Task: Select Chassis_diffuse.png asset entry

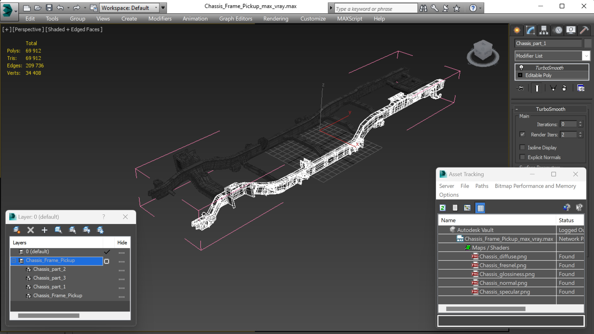Action: (503, 256)
